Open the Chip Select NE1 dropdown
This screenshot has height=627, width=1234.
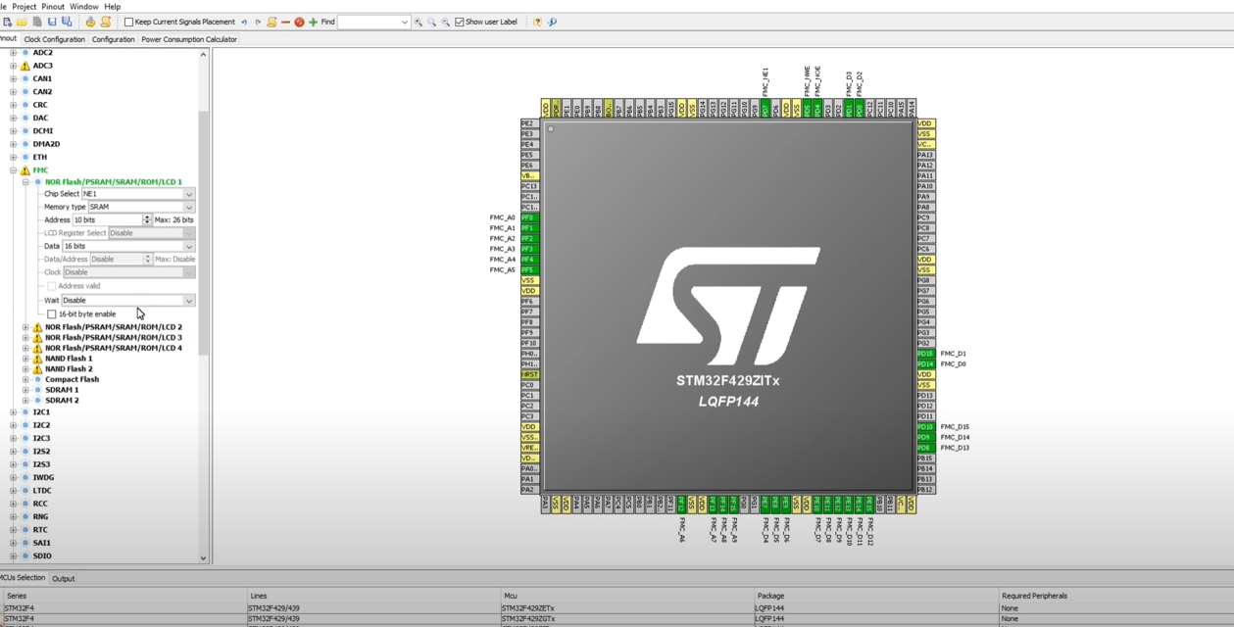tap(188, 194)
